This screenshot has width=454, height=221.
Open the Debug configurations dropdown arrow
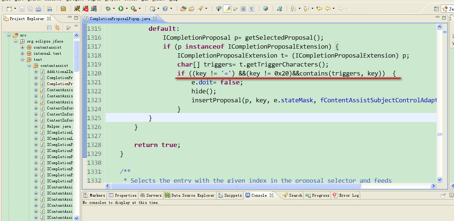[x=114, y=9]
